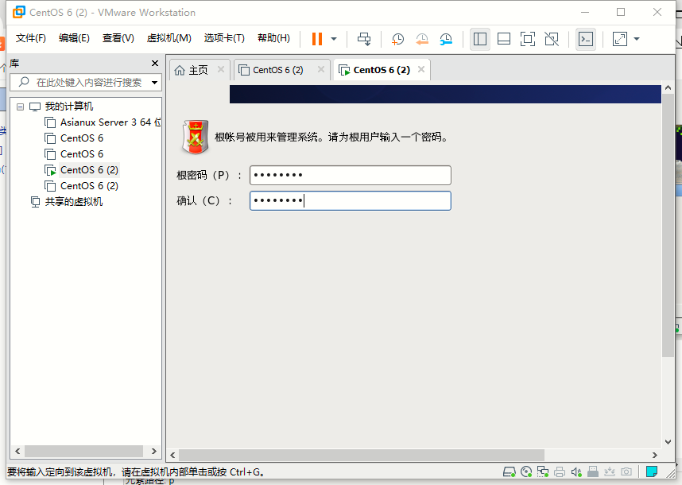Image resolution: width=682 pixels, height=485 pixels.
Task: Open the 帮助(H) menu
Action: [273, 38]
